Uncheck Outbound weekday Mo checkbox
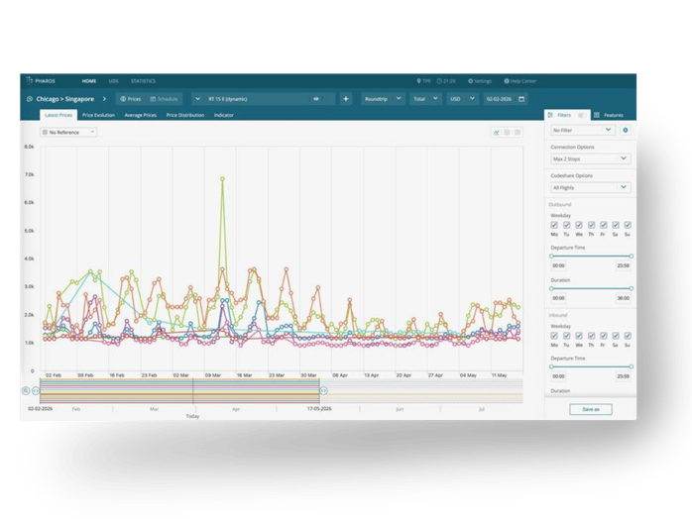Image resolution: width=692 pixels, height=519 pixels. 554,225
